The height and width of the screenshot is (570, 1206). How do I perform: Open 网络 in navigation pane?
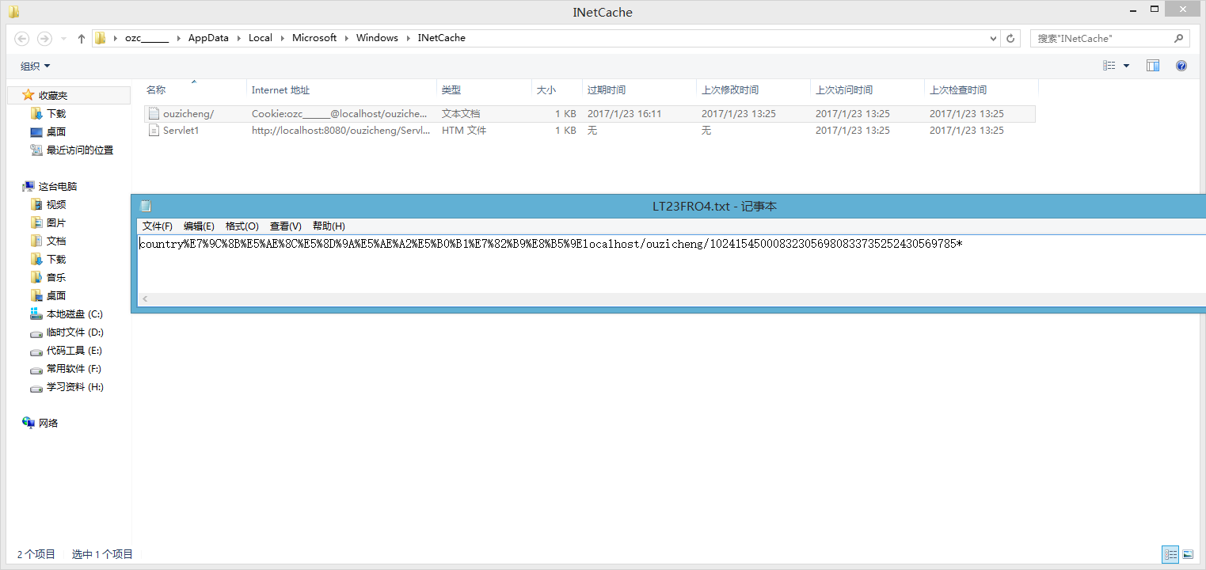[40, 424]
